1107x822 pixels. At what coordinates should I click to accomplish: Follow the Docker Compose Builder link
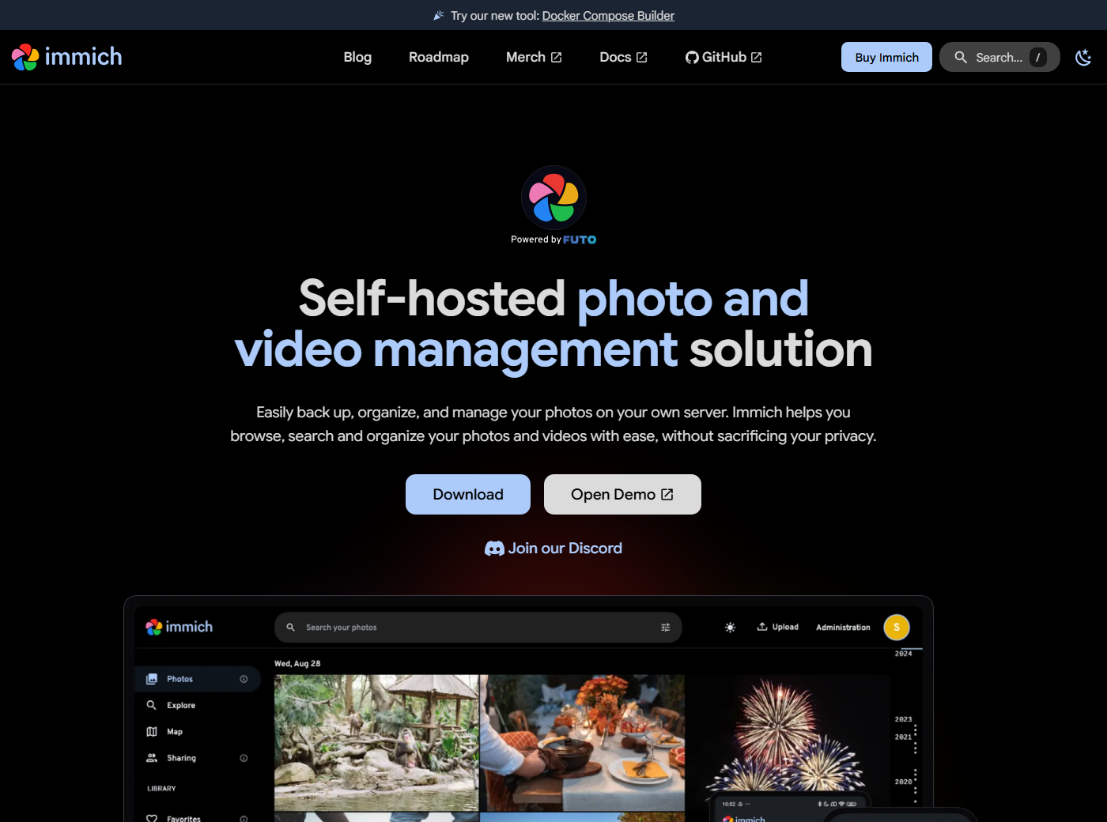click(x=608, y=15)
